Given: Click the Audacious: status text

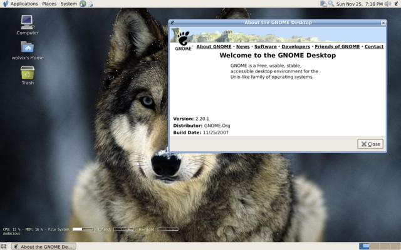Looking at the screenshot, I should [13, 234].
